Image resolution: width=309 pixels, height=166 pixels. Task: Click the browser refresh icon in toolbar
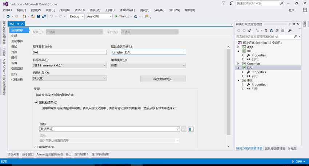coord(136,16)
